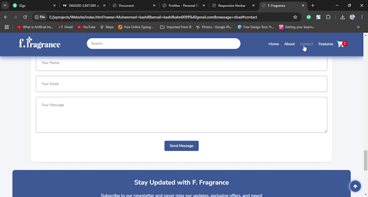Focus the site Search field
The width and height of the screenshot is (368, 197).
(x=163, y=43)
